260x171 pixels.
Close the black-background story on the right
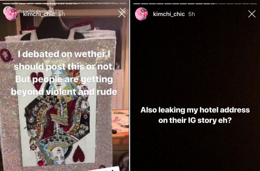tap(252, 14)
